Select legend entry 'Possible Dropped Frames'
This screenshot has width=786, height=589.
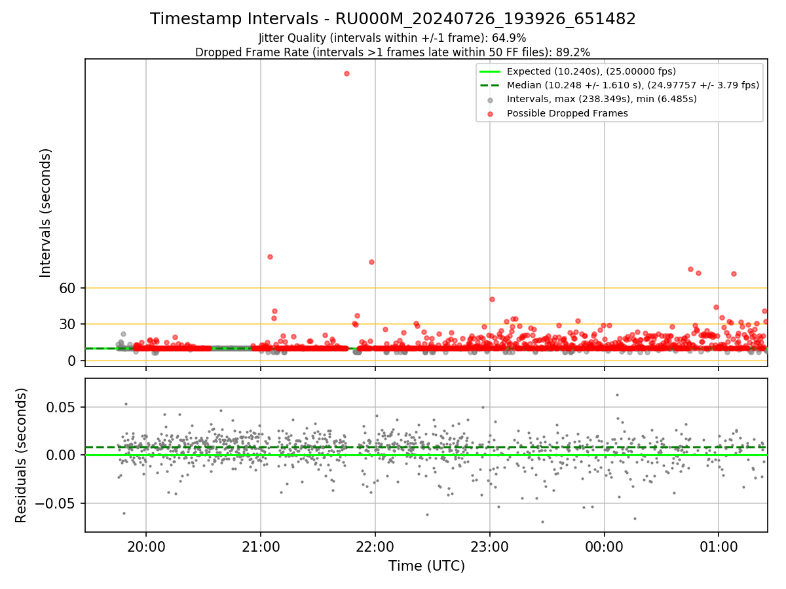coord(567,113)
